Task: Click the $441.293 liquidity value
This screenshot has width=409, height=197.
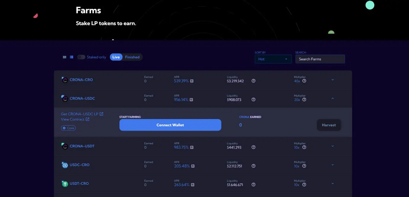Action: click(234, 147)
